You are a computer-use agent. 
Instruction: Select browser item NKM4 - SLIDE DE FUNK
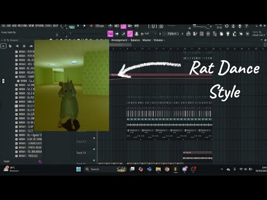[x=28, y=139]
